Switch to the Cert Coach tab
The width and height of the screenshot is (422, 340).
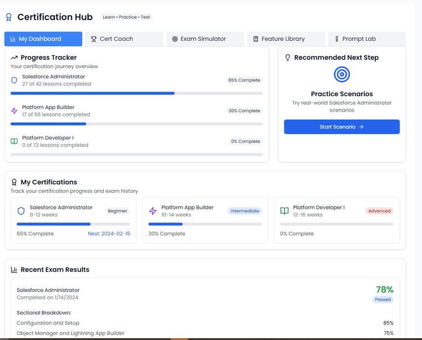(x=124, y=39)
